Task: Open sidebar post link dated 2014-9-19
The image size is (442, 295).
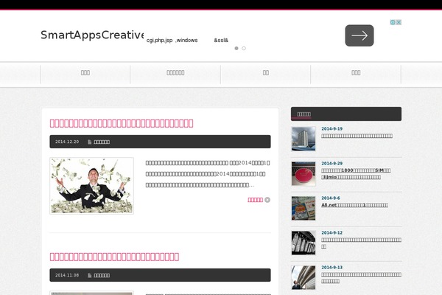Action: (x=357, y=136)
